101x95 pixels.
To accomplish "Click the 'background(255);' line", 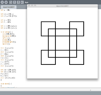I will pos(9,36).
